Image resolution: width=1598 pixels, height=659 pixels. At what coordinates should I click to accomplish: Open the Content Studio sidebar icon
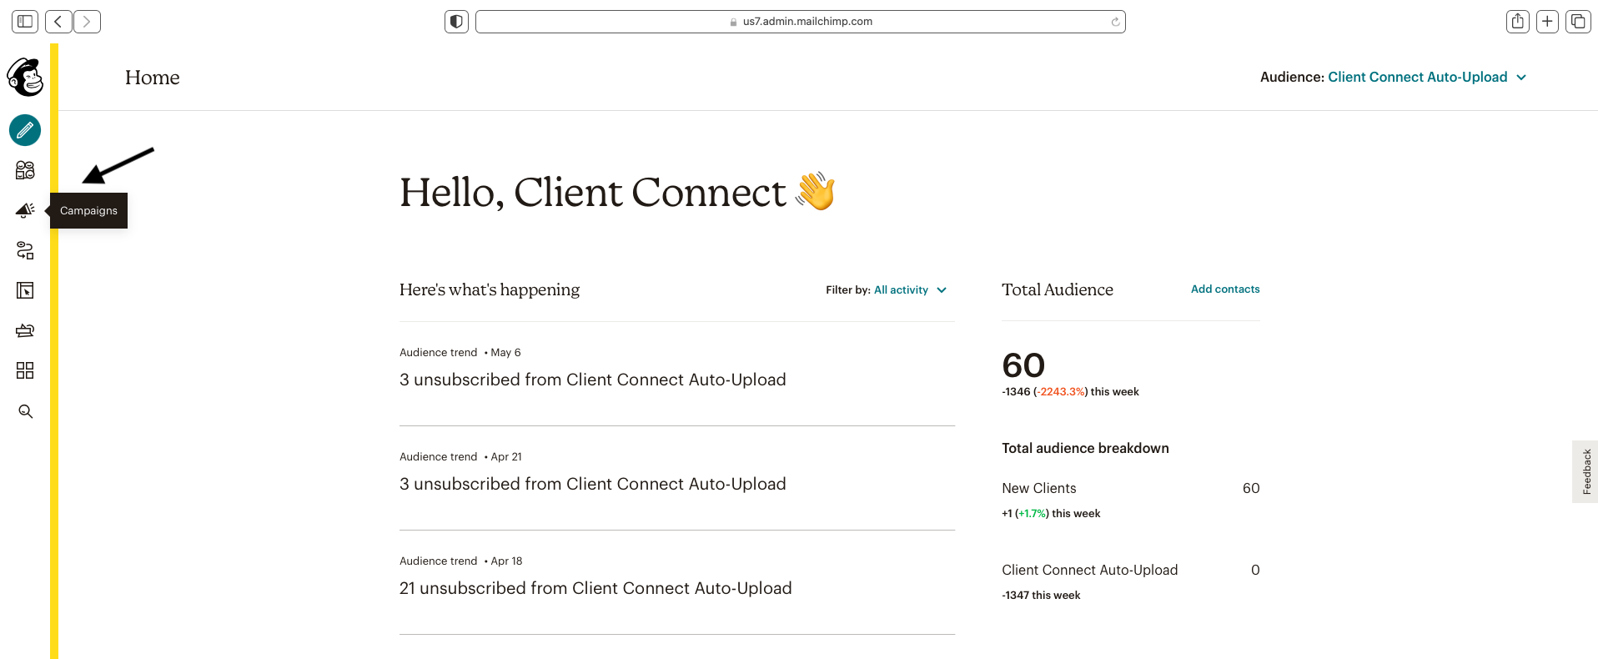25,330
